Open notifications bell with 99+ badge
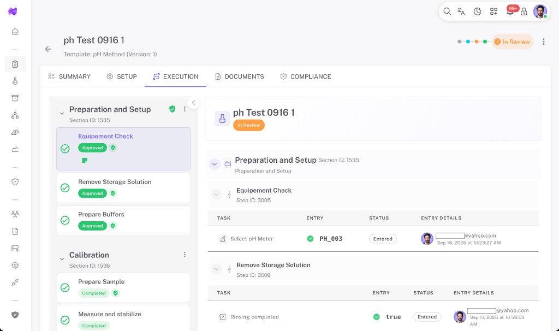The width and height of the screenshot is (559, 331). (x=510, y=11)
